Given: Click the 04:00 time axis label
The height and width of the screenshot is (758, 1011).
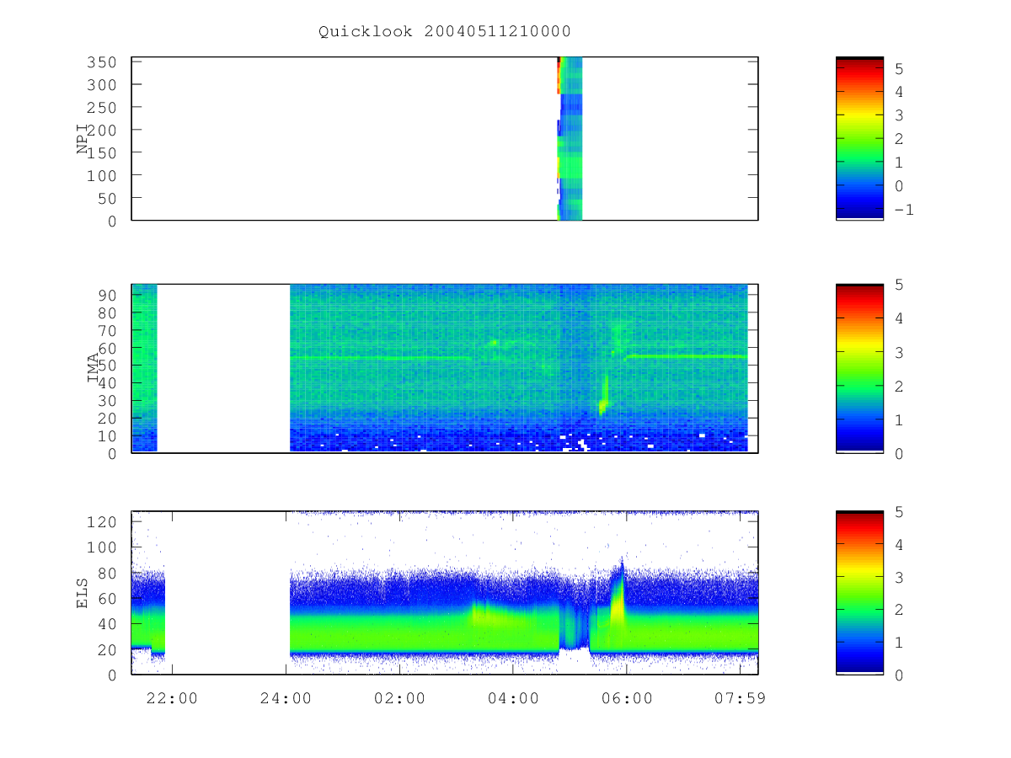Looking at the screenshot, I should pyautogui.click(x=514, y=698).
